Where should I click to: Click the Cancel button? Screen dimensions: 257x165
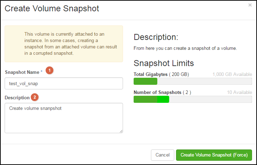(x=162, y=155)
